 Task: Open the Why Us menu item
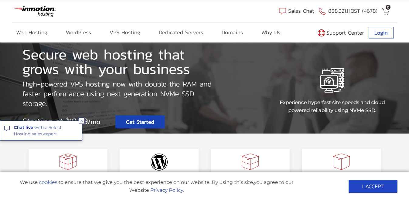pyautogui.click(x=271, y=32)
